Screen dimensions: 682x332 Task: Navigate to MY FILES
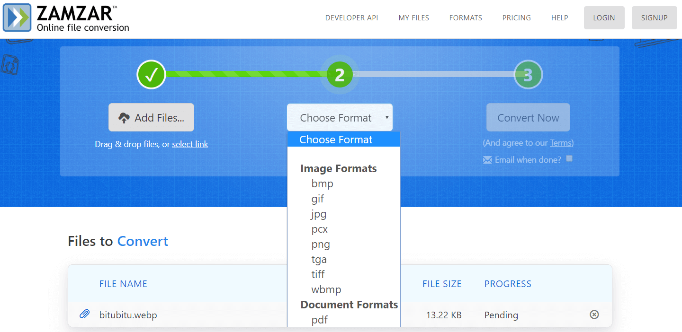[x=413, y=17]
